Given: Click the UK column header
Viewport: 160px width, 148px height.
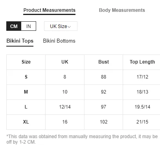Looking at the screenshot, I should (x=65, y=62).
